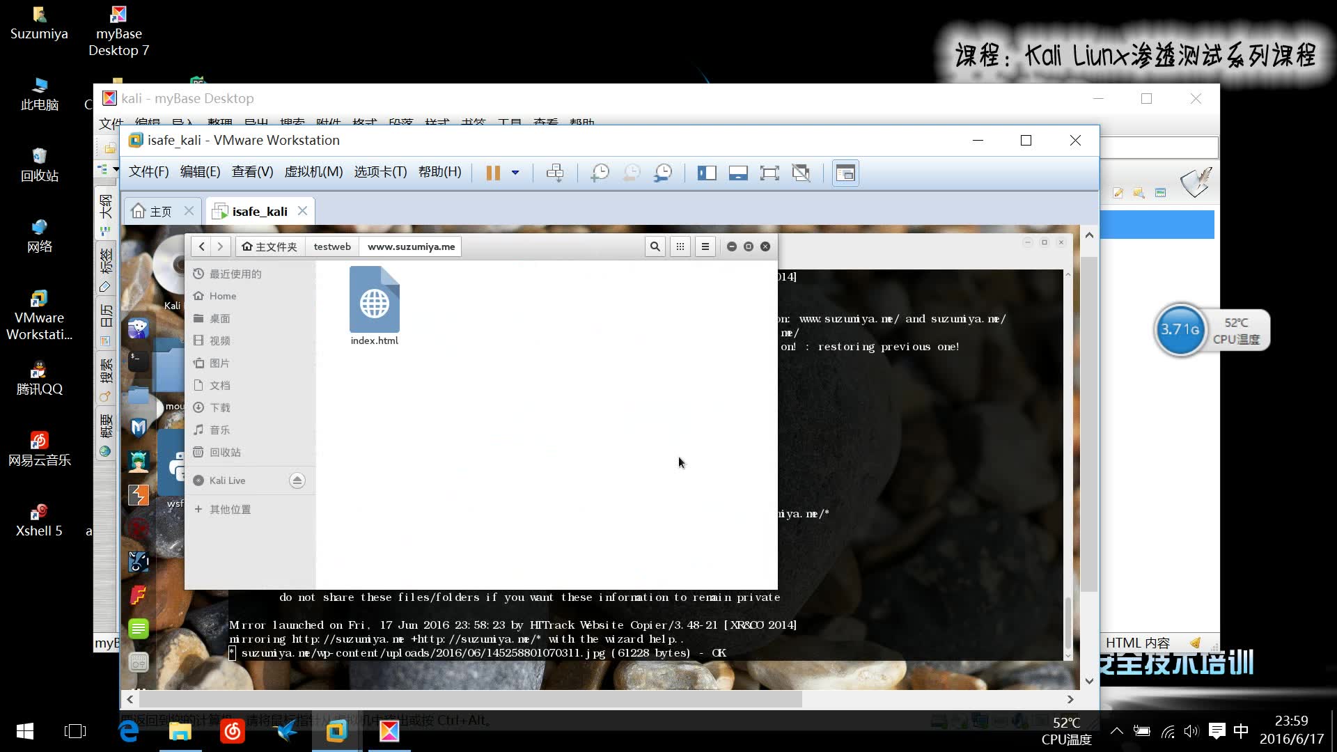Open Home in file manager sidebar
Screen dimensions: 1337x752
click(249, 296)
